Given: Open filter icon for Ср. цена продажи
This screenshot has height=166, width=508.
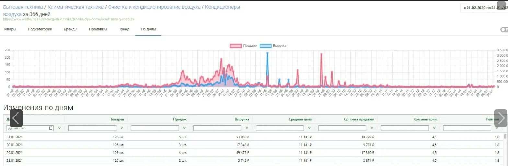Looking at the screenshot, I should point(372,128).
